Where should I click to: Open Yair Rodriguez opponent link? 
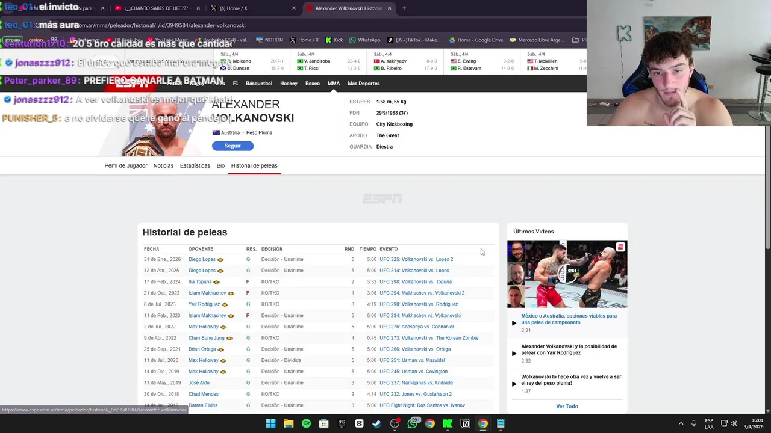coord(204,304)
